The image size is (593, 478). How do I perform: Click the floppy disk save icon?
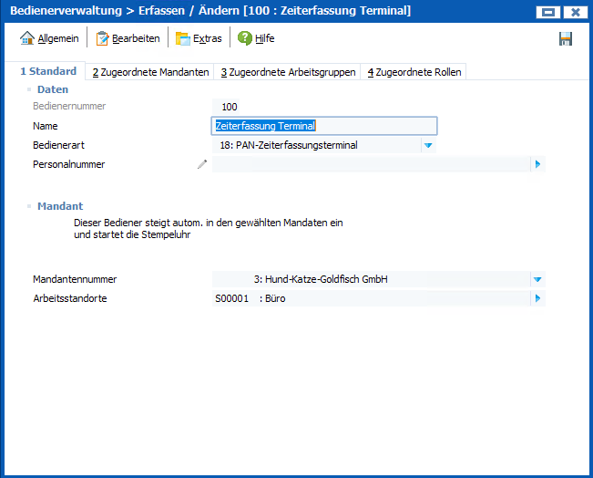(566, 38)
